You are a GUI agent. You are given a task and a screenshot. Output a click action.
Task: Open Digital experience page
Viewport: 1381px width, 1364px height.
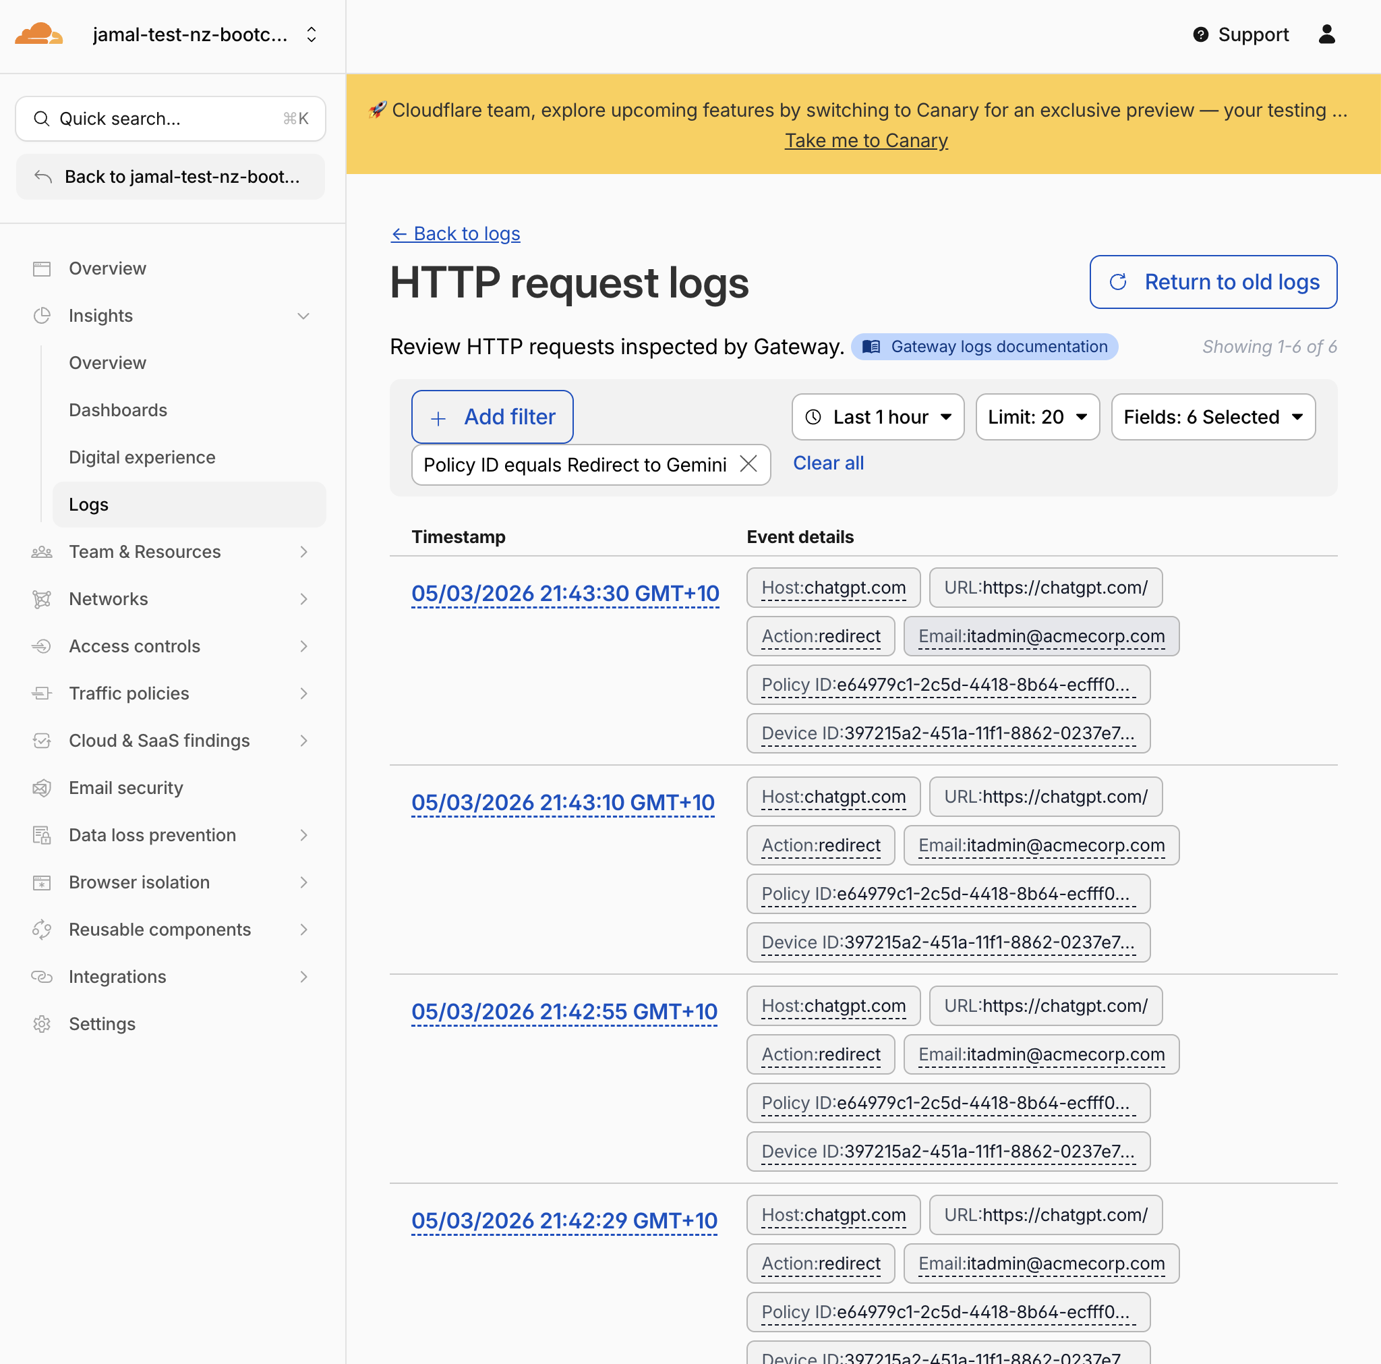pyautogui.click(x=142, y=457)
